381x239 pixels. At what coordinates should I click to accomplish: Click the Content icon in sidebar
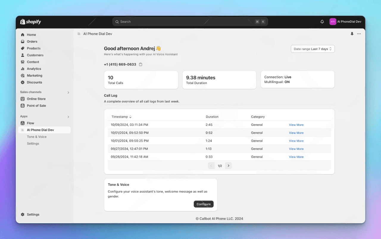23,62
